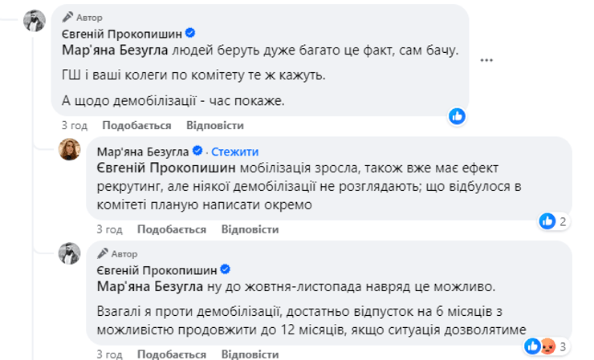View reactions on Мар'яна Безугла's comment

[553, 220]
